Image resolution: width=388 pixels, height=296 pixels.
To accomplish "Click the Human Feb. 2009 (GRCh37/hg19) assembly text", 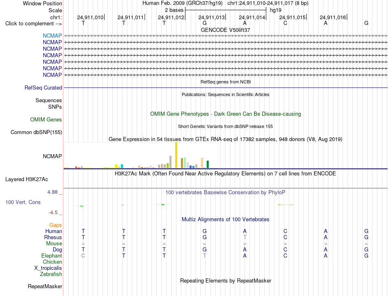I will pos(183,3).
